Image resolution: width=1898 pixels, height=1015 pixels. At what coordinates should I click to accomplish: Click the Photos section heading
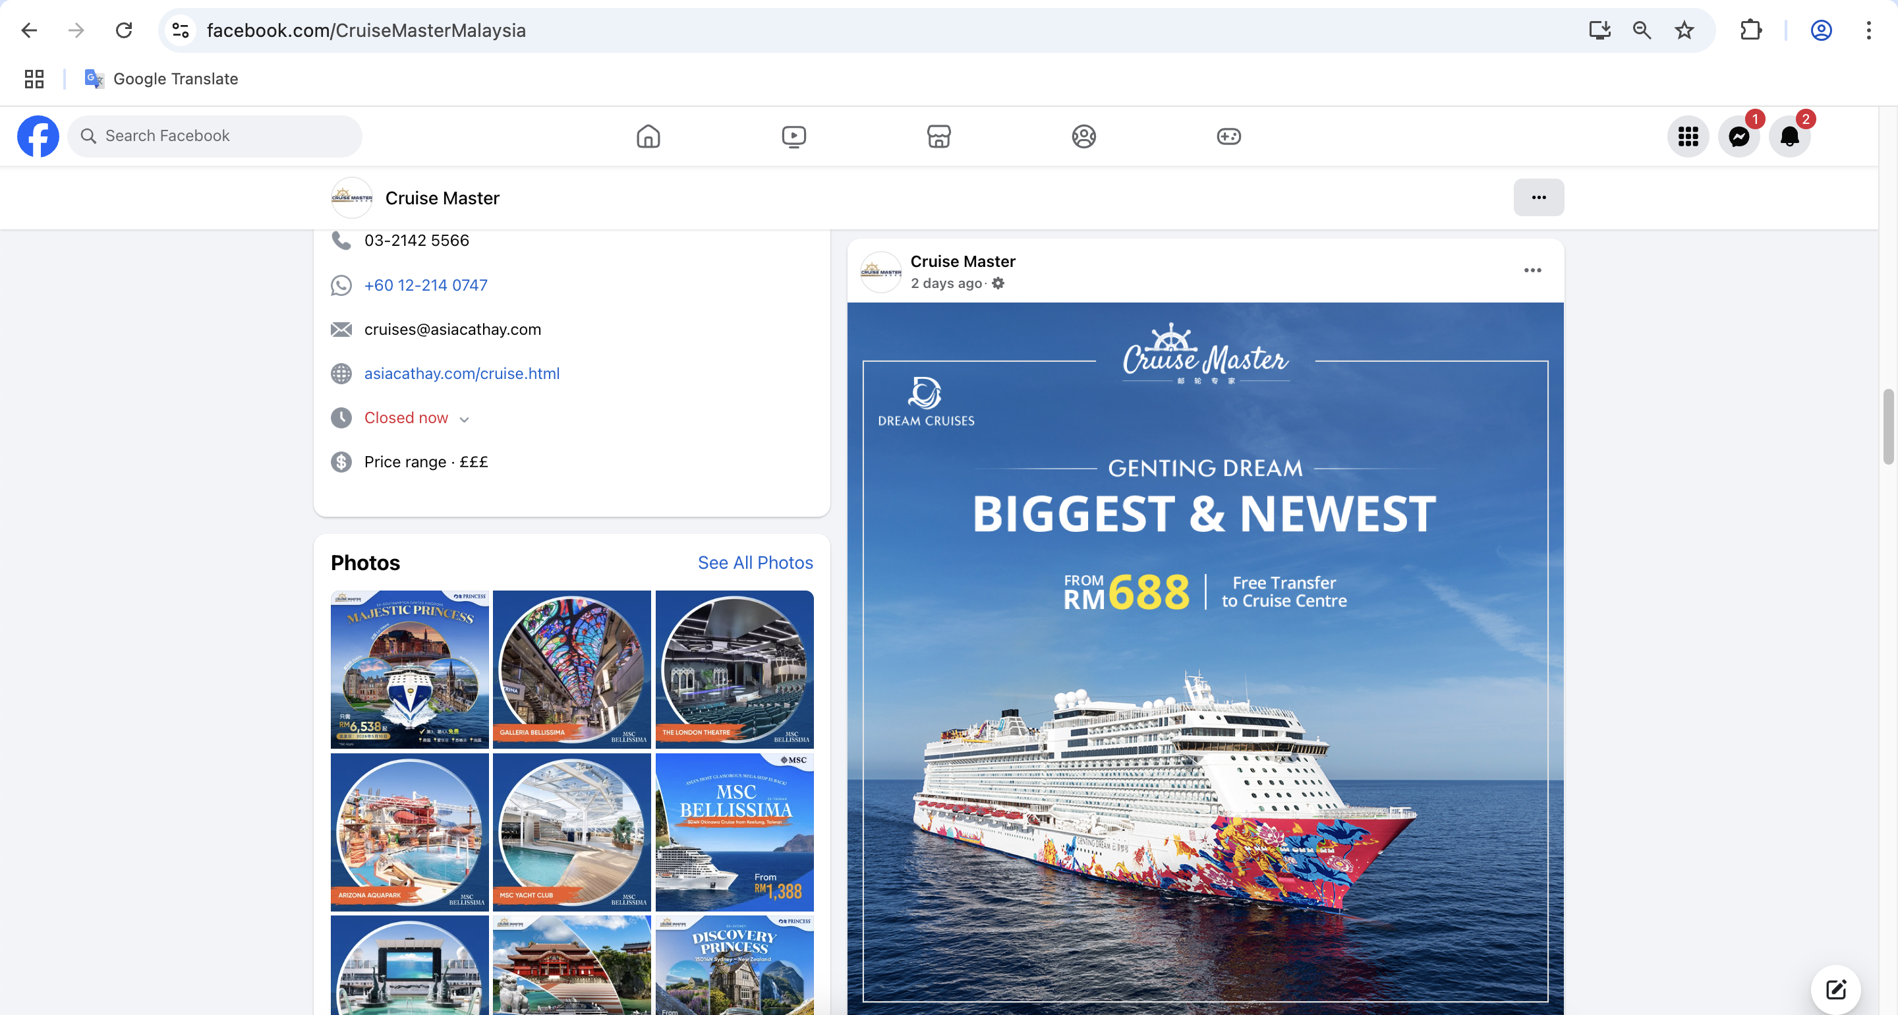(x=366, y=562)
